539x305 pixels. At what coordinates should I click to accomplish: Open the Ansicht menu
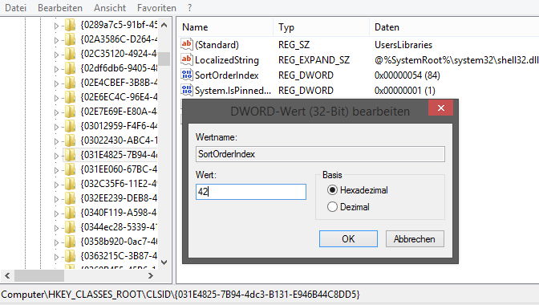pos(110,7)
